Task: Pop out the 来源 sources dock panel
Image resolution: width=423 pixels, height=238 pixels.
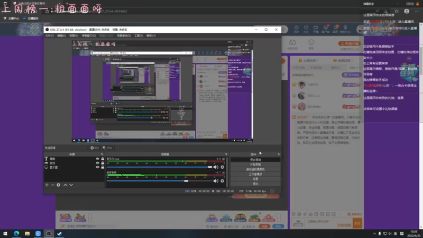Action: click(x=102, y=154)
